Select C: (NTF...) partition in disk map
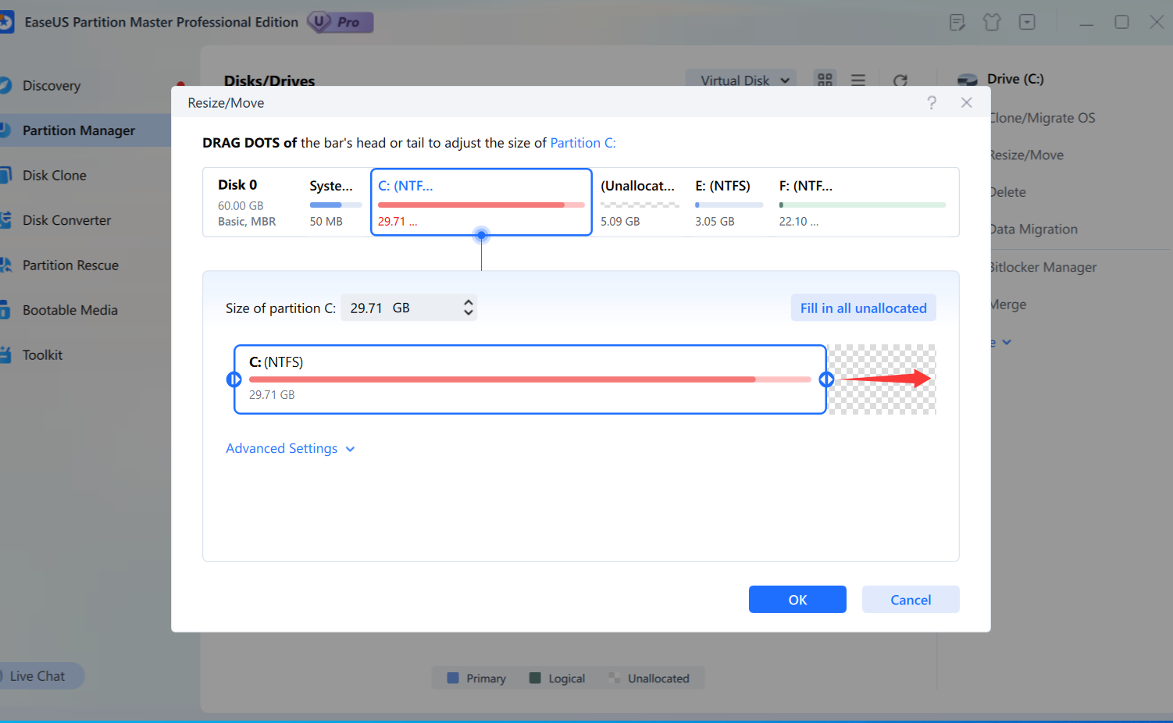 [481, 201]
